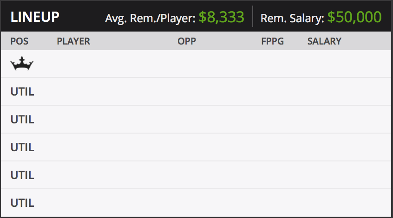This screenshot has height=218, width=393.
Task: Sort by the POS column header
Action: tap(20, 41)
